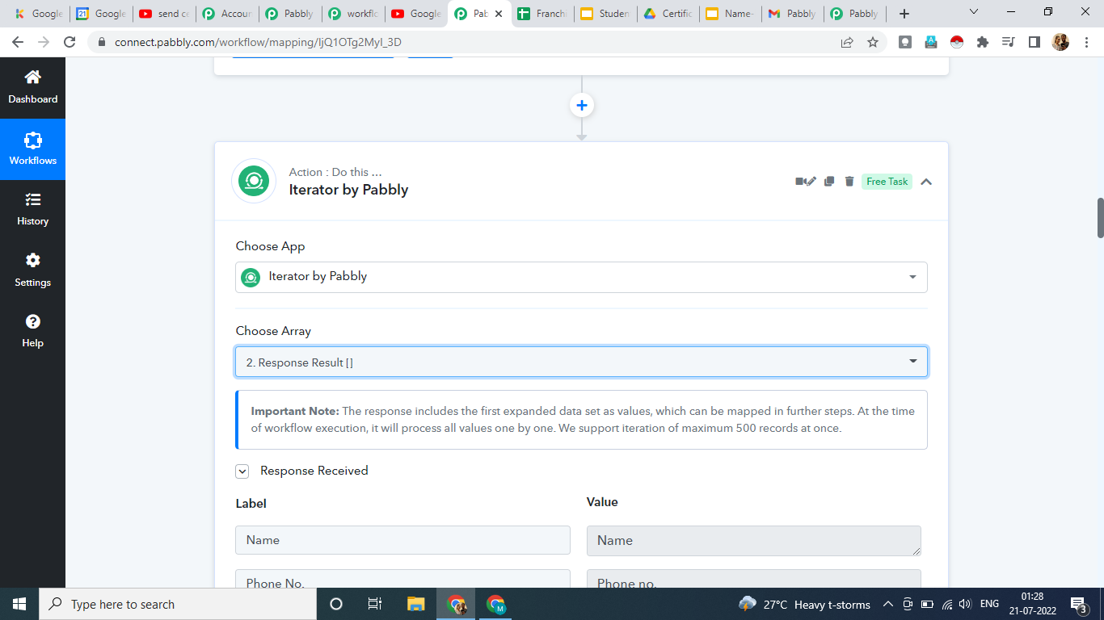Switch to the 'Studen' Google Slides tab
Image resolution: width=1104 pixels, height=620 pixels.
coord(605,14)
